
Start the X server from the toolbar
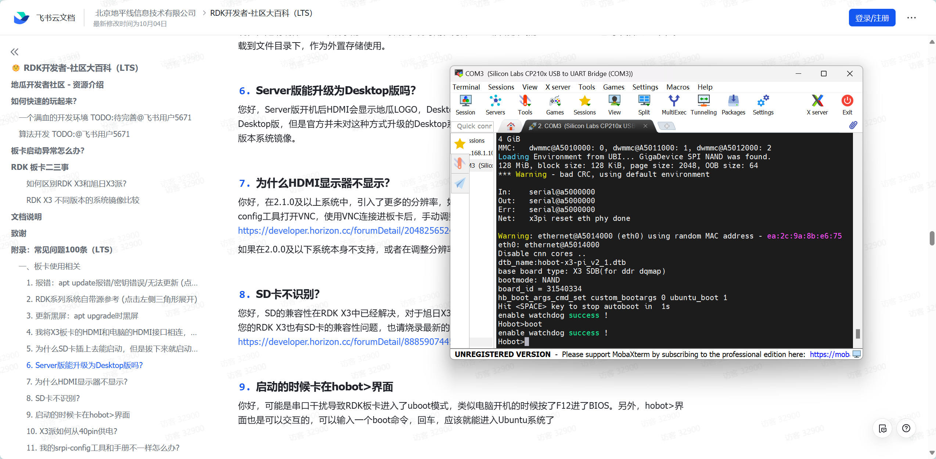(817, 105)
